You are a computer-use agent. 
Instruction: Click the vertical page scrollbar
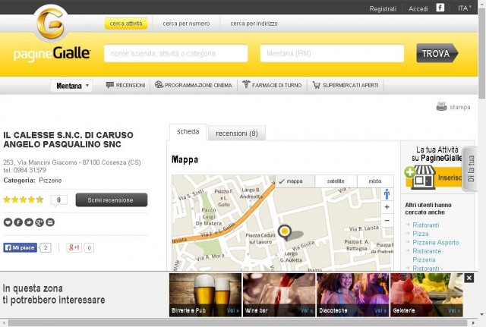(482, 52)
